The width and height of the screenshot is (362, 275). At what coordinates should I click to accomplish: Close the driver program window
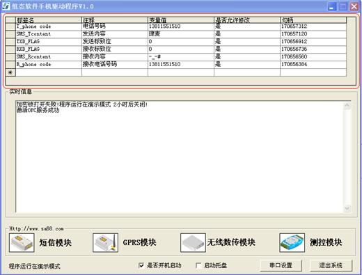[354, 6]
